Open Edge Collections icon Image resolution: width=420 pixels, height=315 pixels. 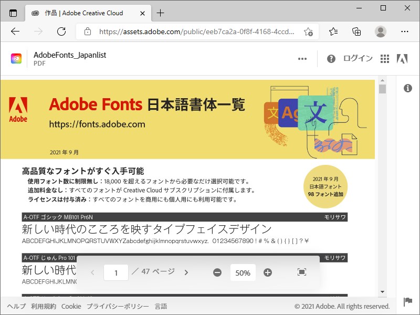coord(356,31)
